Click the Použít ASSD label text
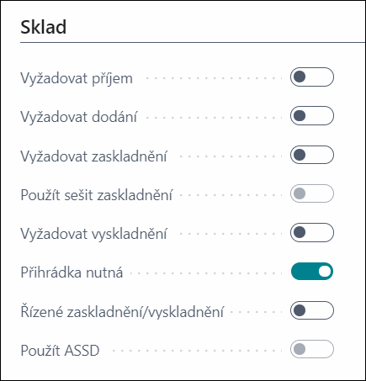This screenshot has width=366, height=381. (x=60, y=351)
